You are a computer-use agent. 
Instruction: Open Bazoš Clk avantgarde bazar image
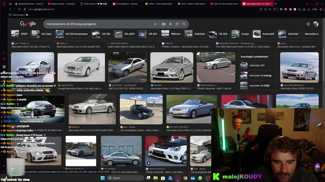(x=141, y=109)
